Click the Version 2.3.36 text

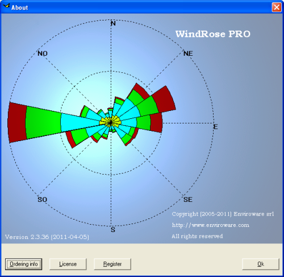tap(47, 237)
